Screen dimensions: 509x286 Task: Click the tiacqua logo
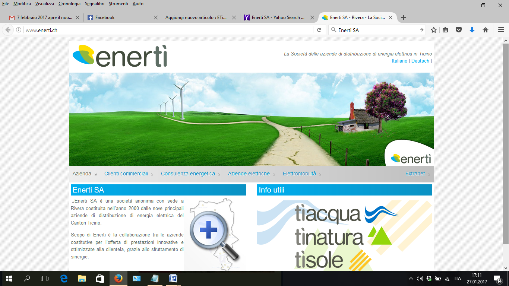point(347,214)
